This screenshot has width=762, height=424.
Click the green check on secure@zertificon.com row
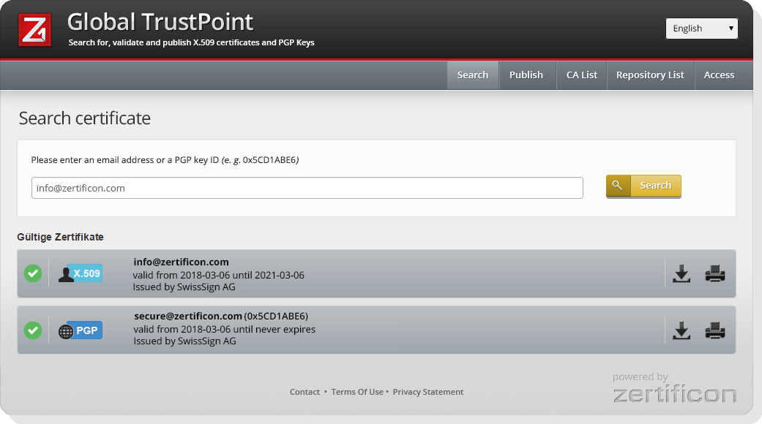coord(33,330)
